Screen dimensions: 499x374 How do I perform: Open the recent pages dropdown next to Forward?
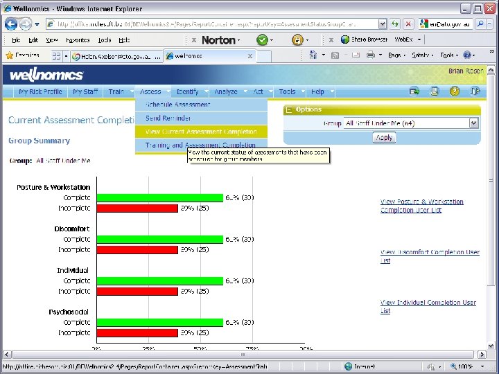tap(37, 24)
